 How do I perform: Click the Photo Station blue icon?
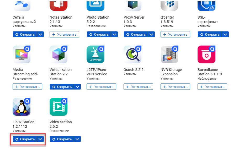[x=95, y=5]
